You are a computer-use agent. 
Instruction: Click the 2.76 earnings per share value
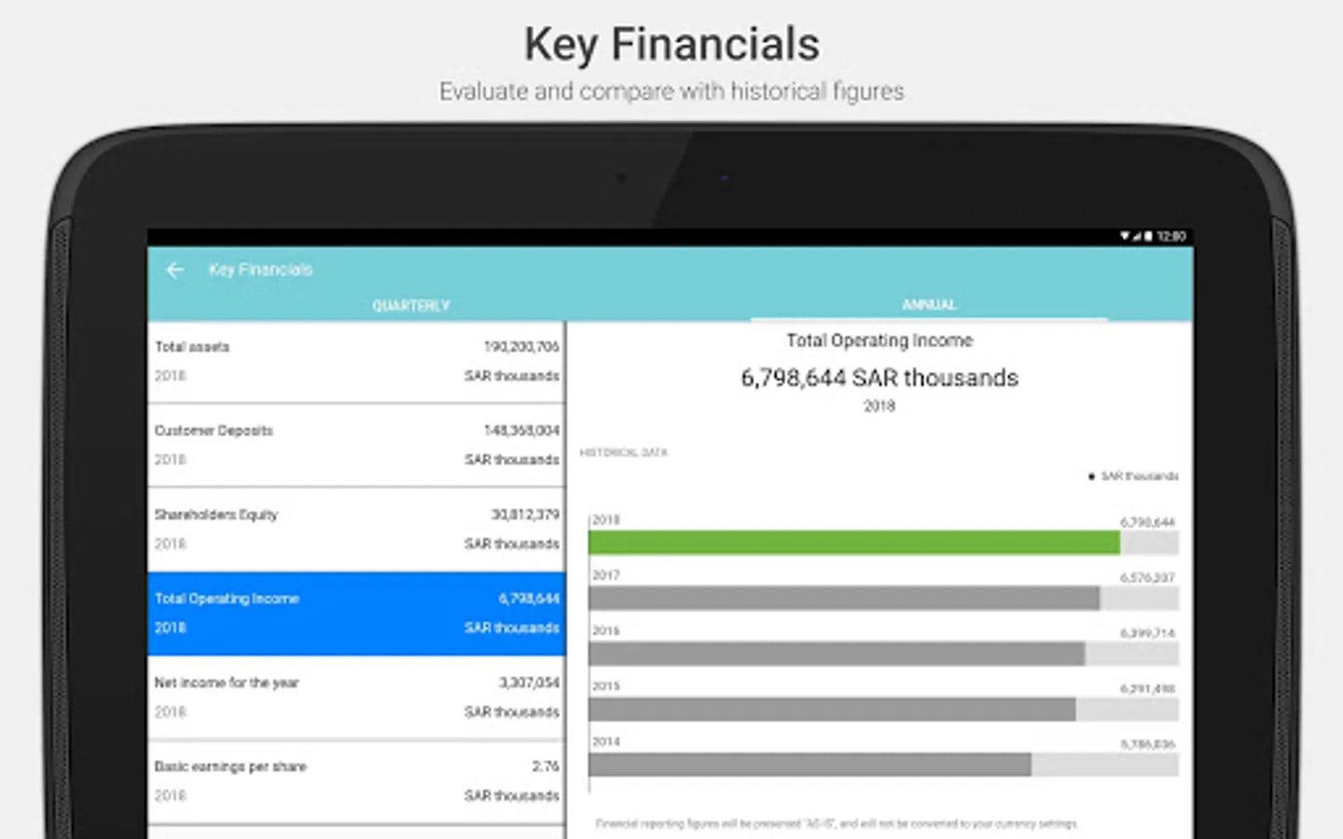coord(546,766)
